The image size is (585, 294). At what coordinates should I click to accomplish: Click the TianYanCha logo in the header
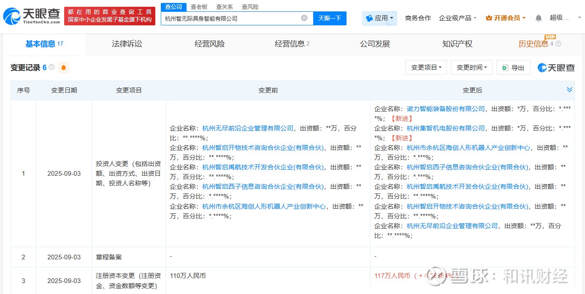[x=32, y=16]
